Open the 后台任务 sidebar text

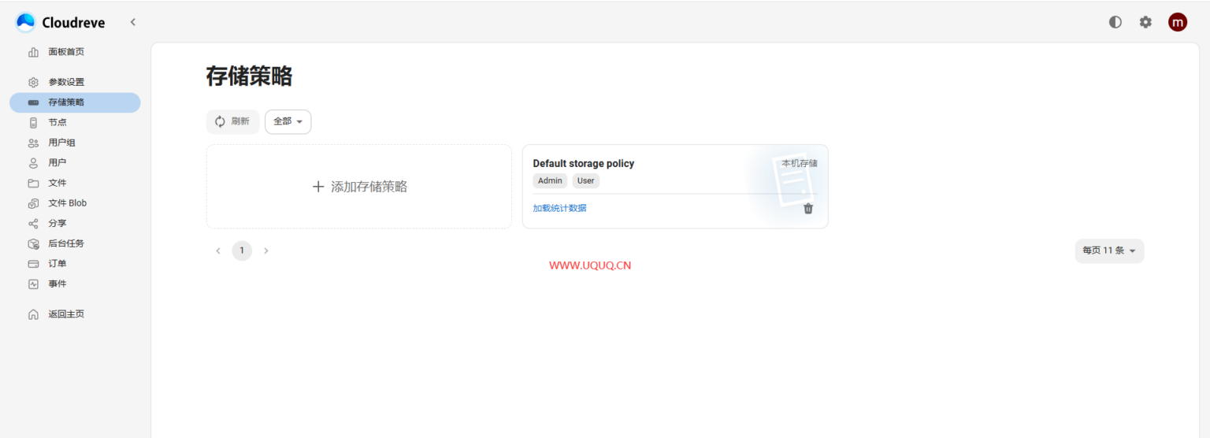(x=66, y=243)
